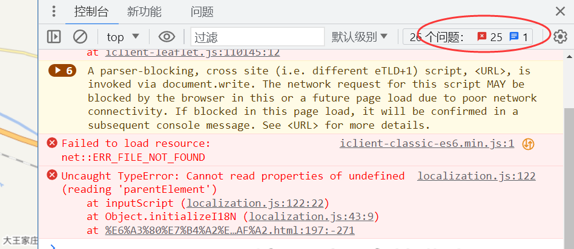This screenshot has height=249, width=574.
Task: Close the DevTools drawer panel
Action: pyautogui.click(x=560, y=11)
